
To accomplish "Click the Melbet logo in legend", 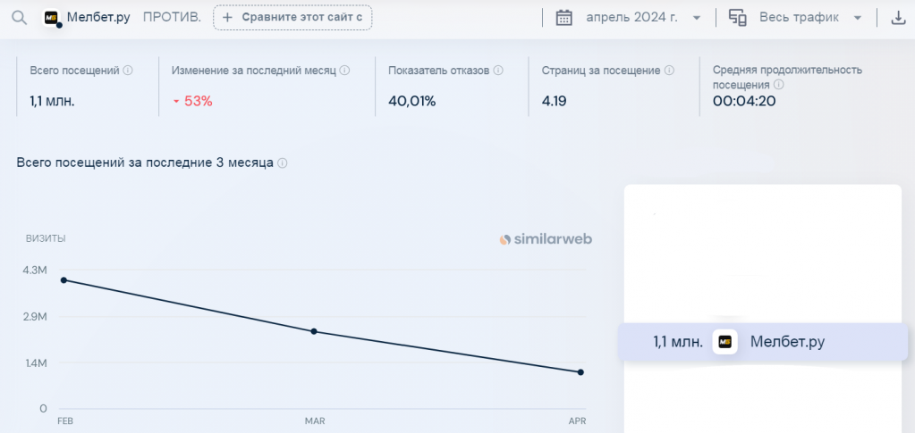I will [x=725, y=342].
